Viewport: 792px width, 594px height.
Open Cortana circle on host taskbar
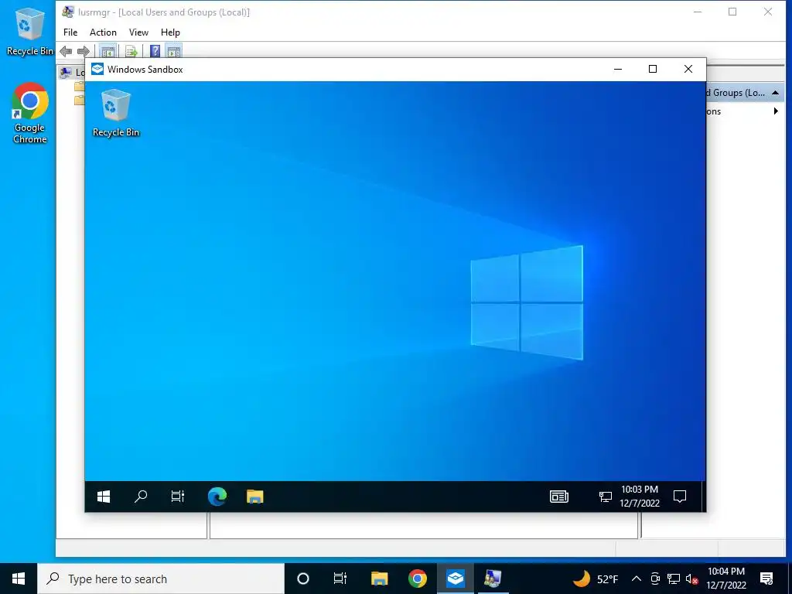(303, 579)
